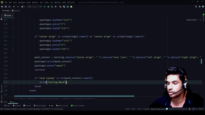This screenshot has height=115, width=205.
Task: Open the Run tool window button
Action: pos(51,106)
